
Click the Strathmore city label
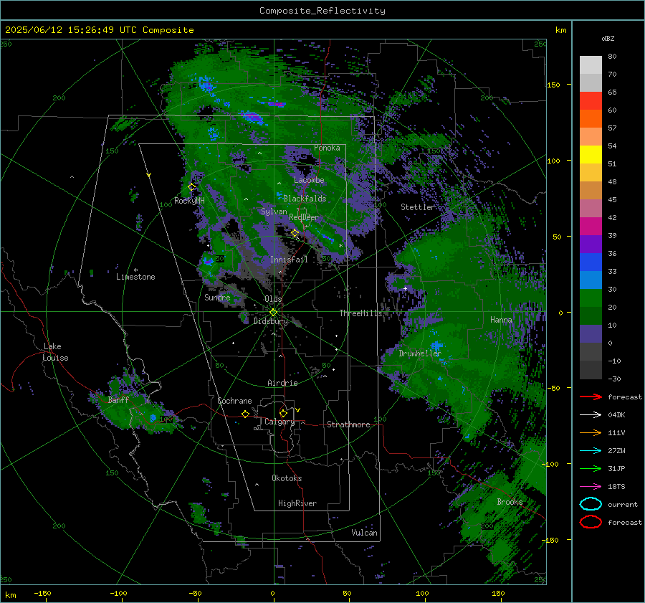point(348,424)
